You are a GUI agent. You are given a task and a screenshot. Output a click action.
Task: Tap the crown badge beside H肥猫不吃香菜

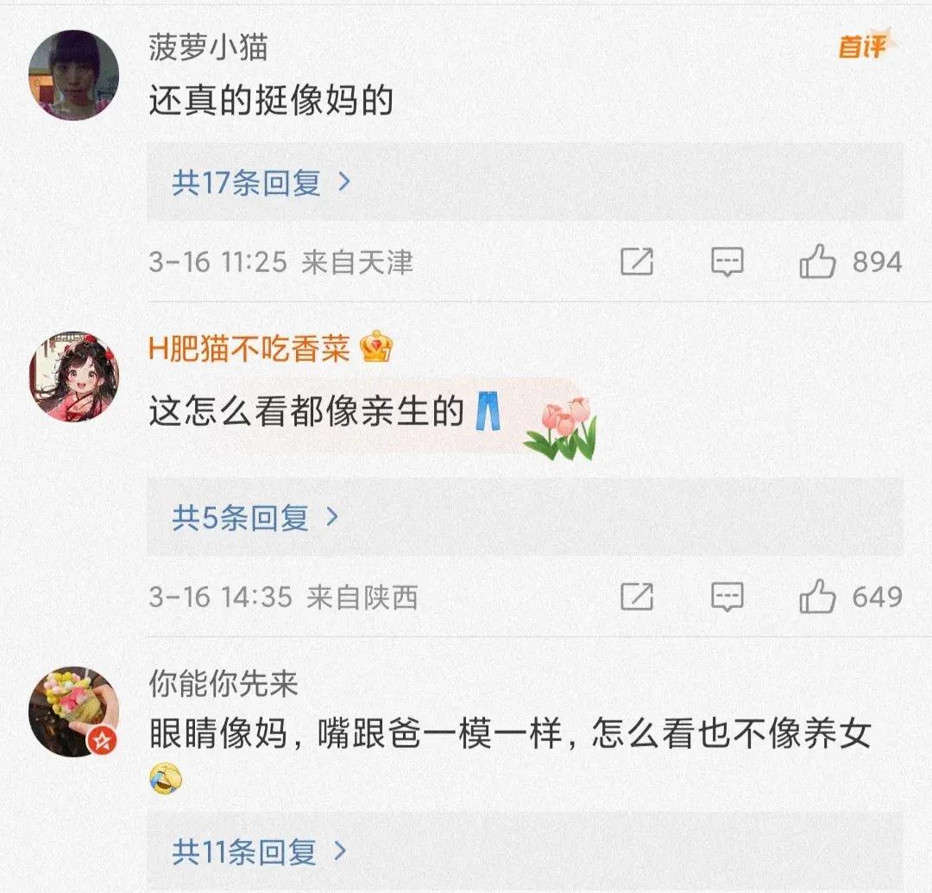(376, 347)
